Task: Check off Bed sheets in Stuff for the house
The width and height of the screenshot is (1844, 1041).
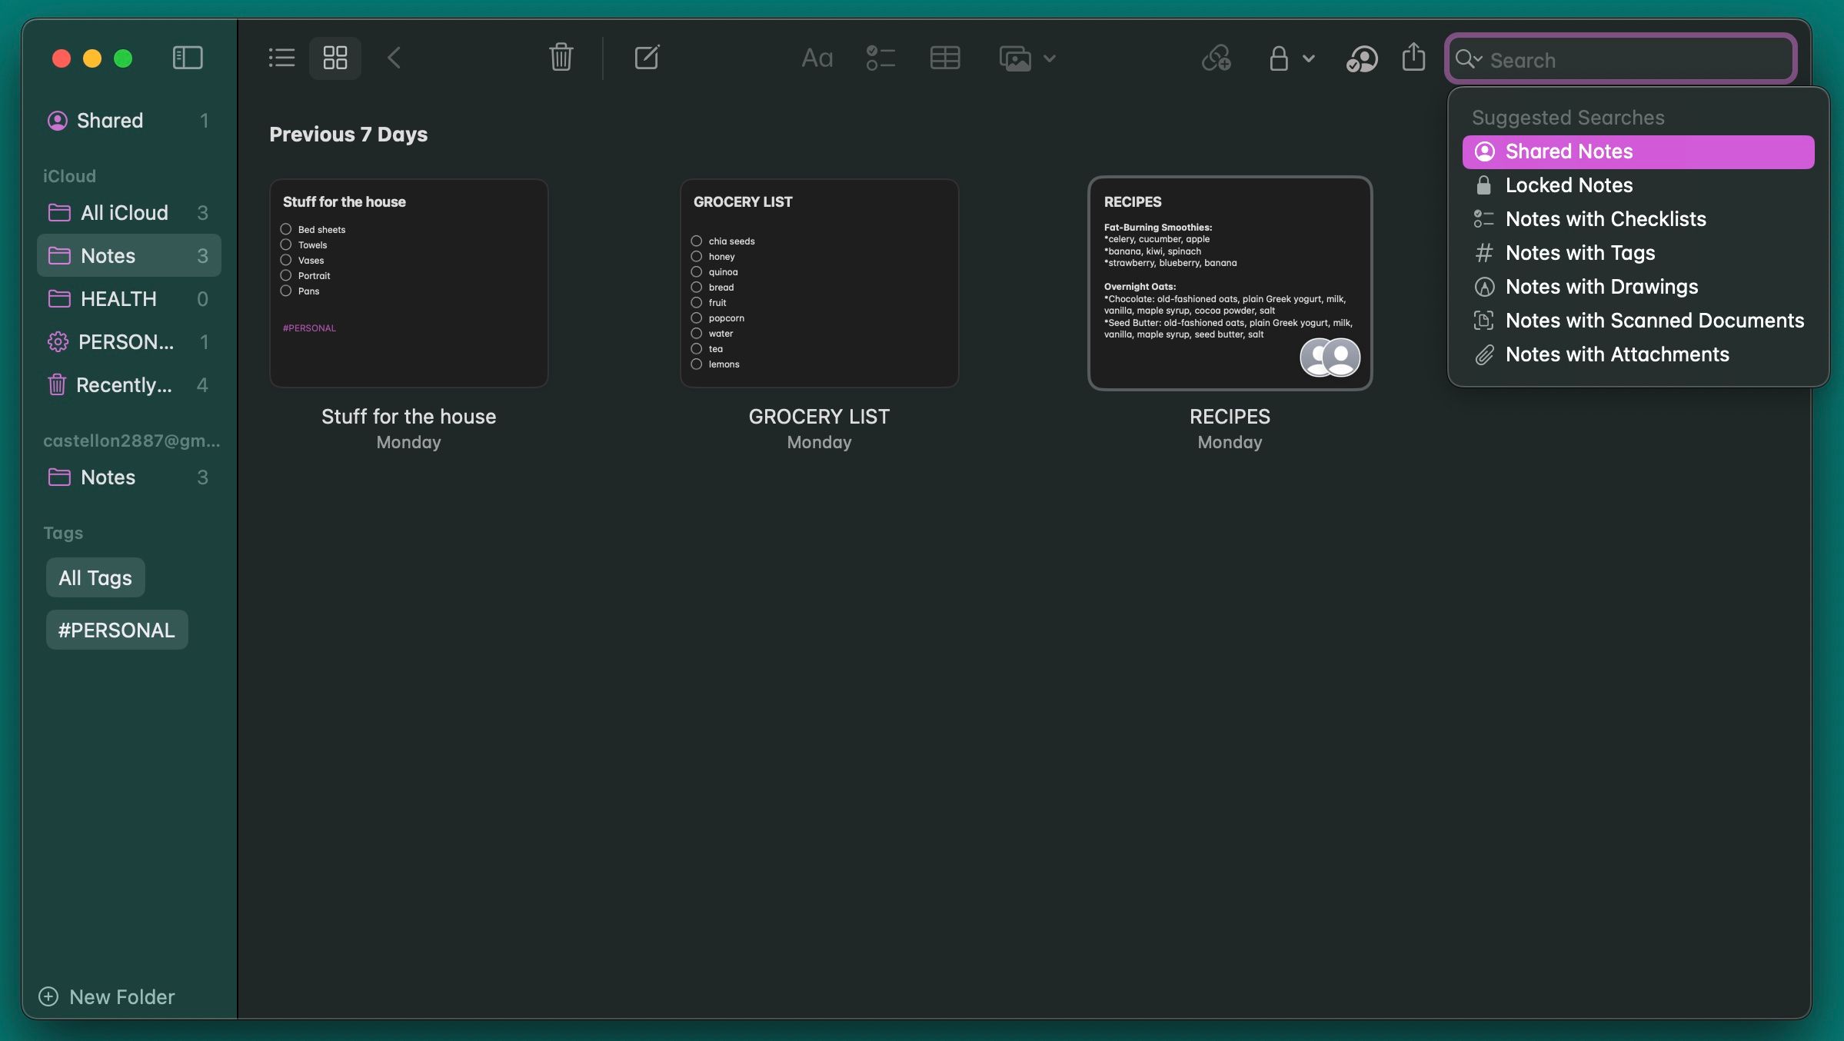Action: tap(285, 228)
